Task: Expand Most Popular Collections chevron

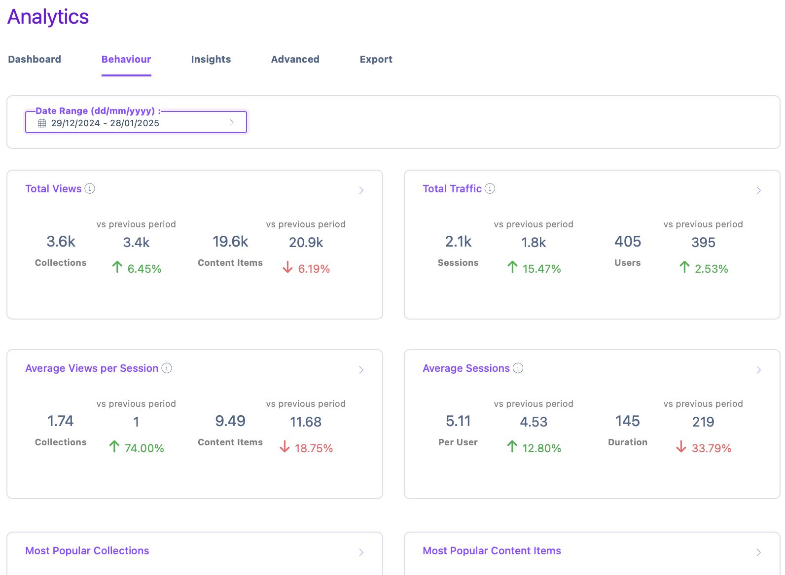Action: click(361, 552)
